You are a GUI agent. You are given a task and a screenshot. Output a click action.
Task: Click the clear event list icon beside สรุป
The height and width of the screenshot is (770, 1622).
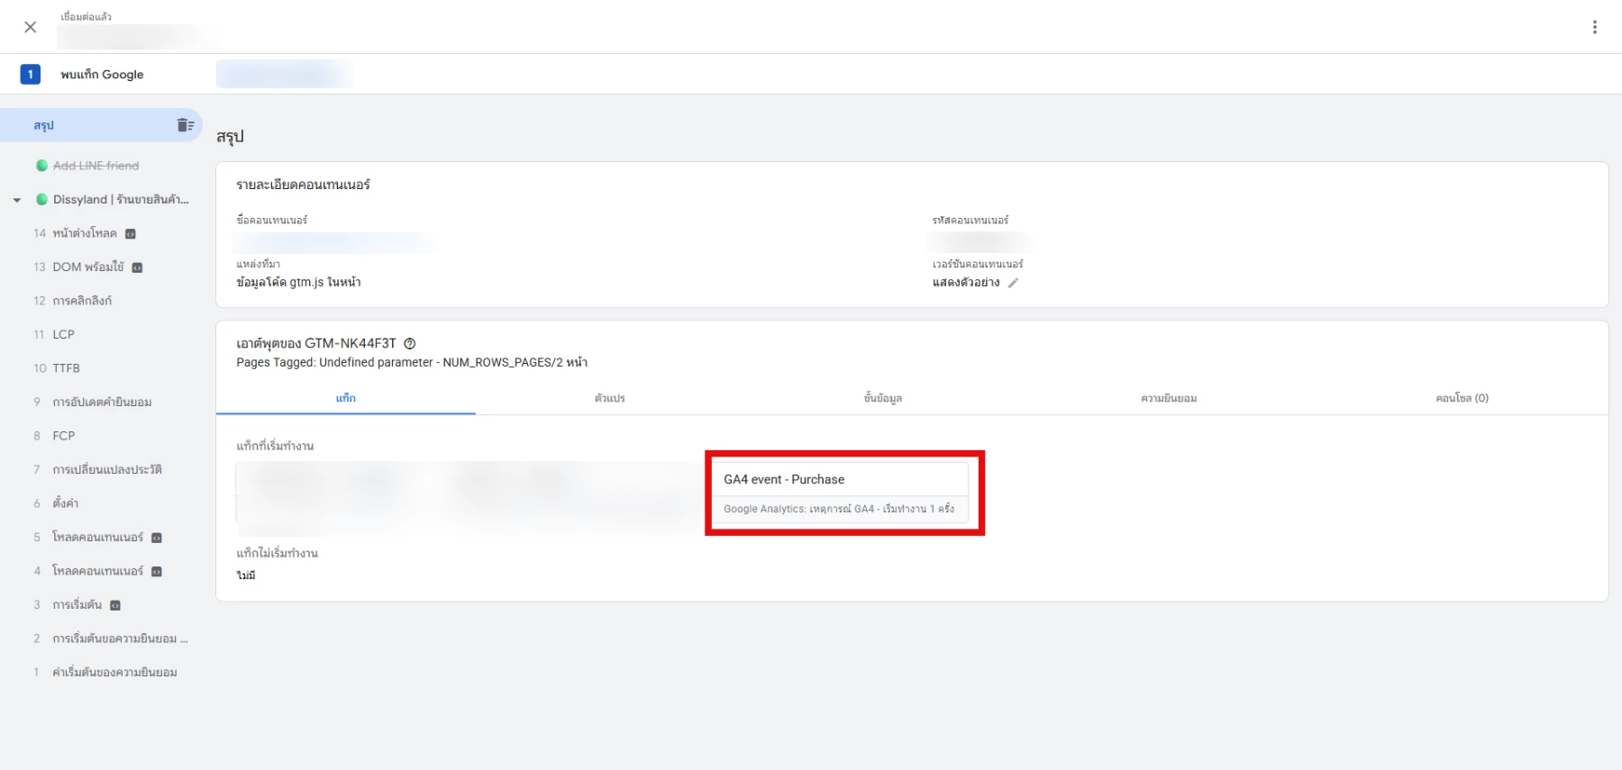(x=186, y=125)
